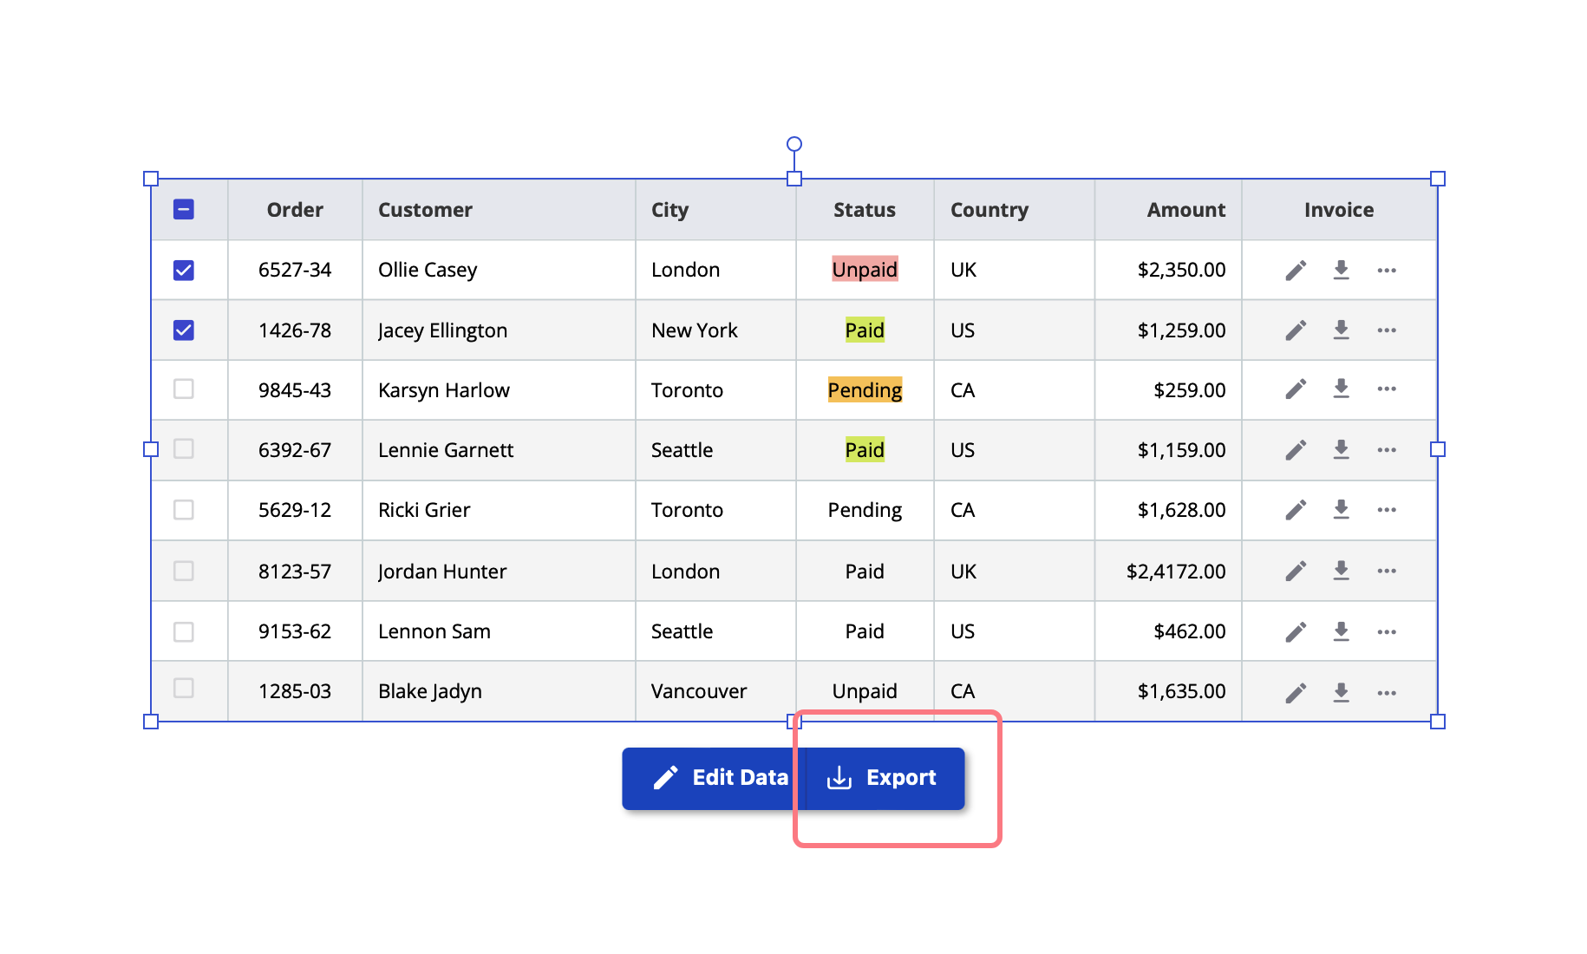
Task: Edit the invoice for order 9845-43
Action: click(1296, 389)
